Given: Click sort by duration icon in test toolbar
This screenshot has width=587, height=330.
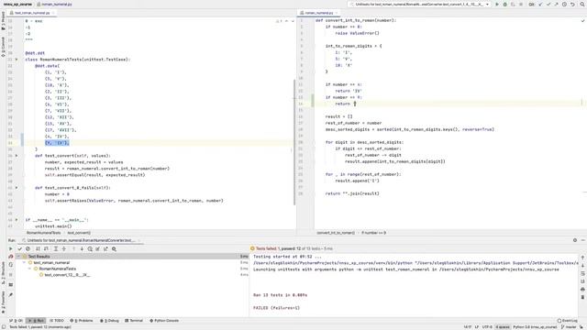Looking at the screenshot, I should click(46, 248).
